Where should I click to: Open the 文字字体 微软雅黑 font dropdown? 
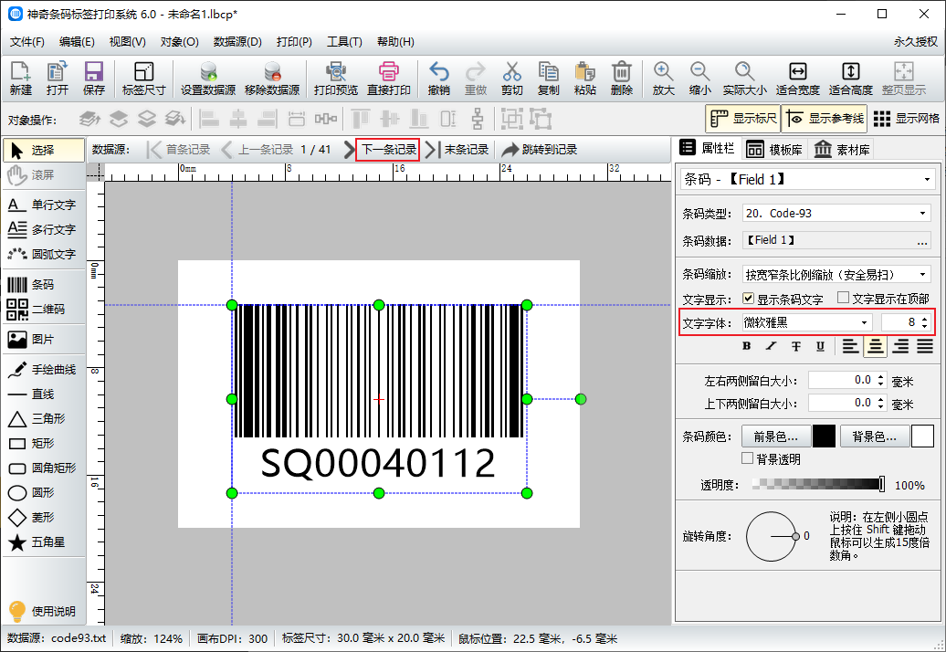[x=806, y=322]
